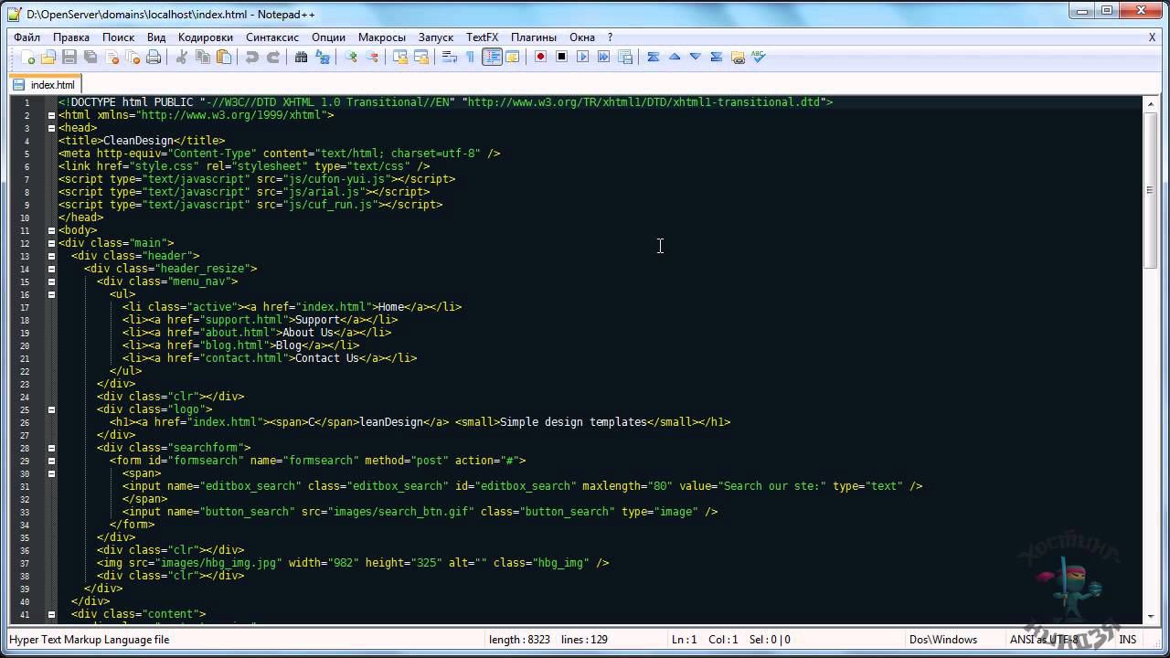Click the Save file toolbar button

tap(69, 58)
